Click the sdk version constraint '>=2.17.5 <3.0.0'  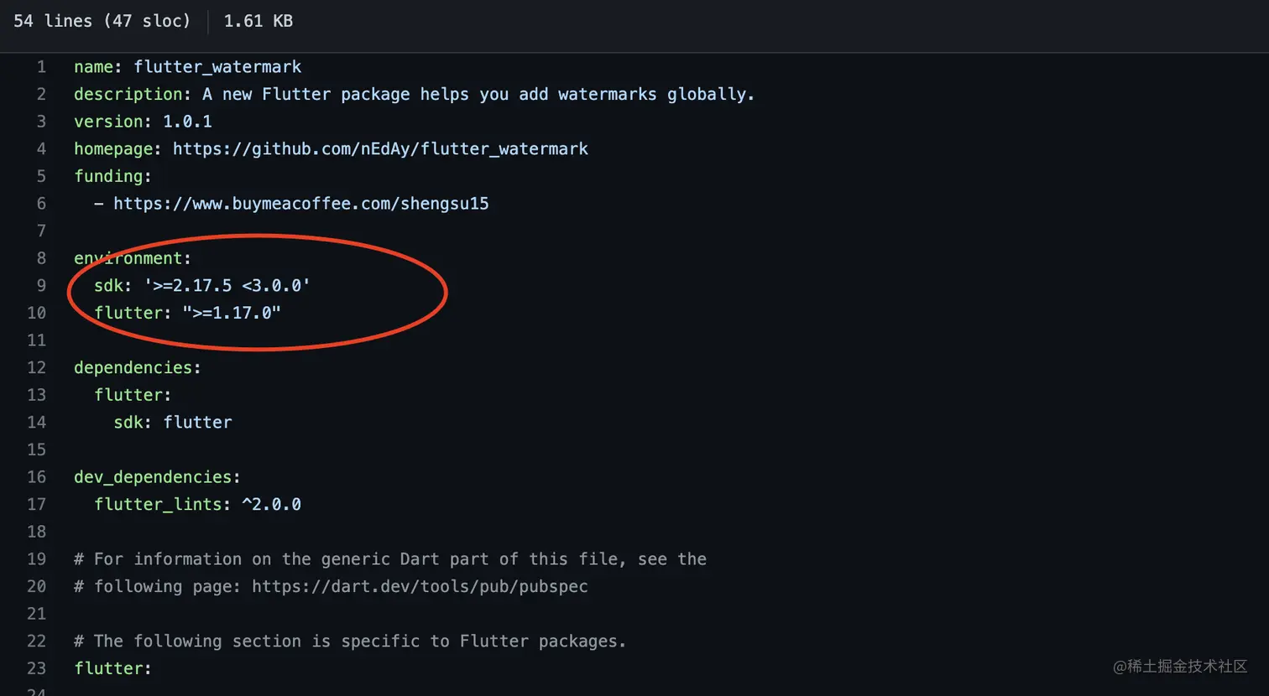(227, 286)
